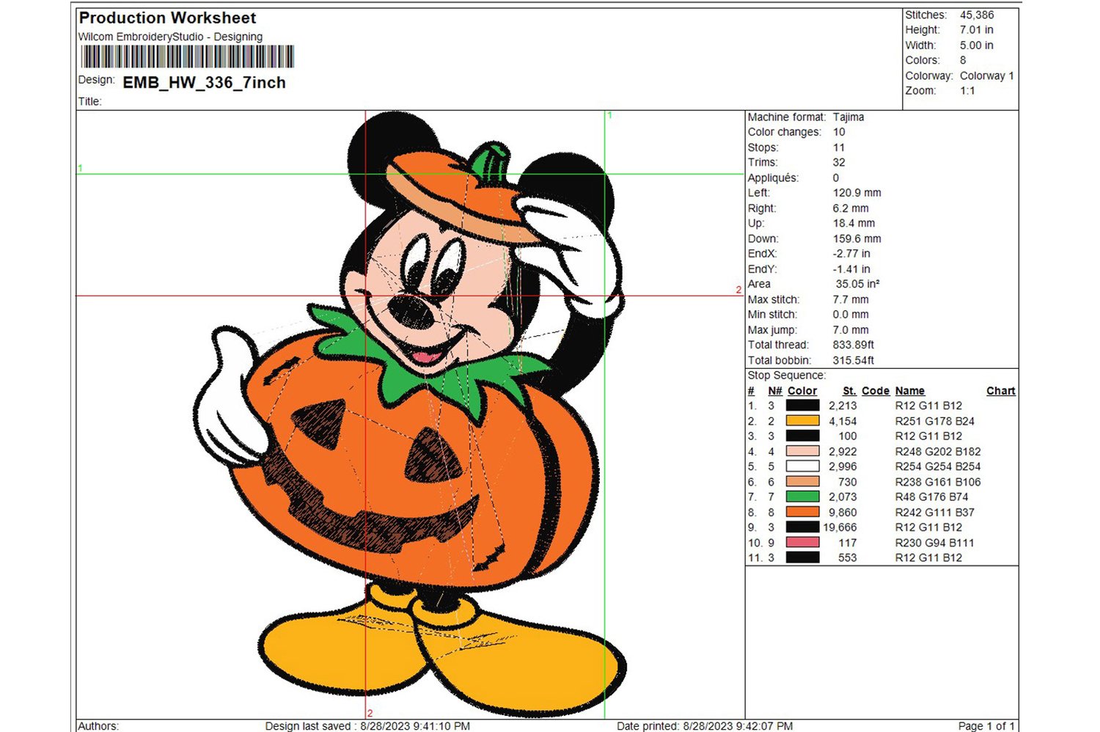Select the total bobbin value "315.54ft"
The image size is (1100, 732).
854,360
